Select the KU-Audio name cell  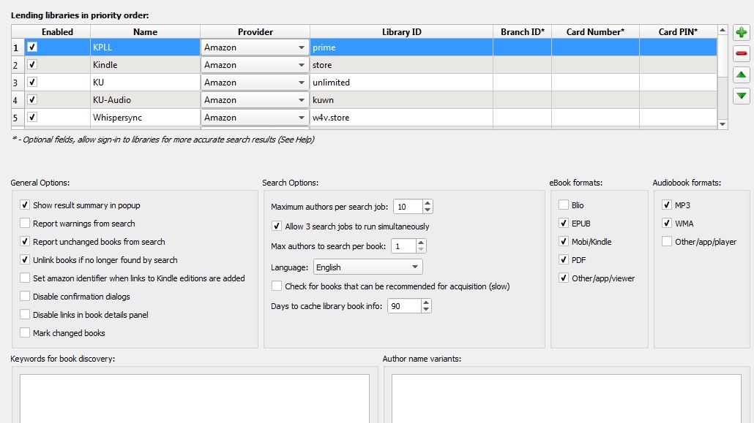click(x=145, y=100)
